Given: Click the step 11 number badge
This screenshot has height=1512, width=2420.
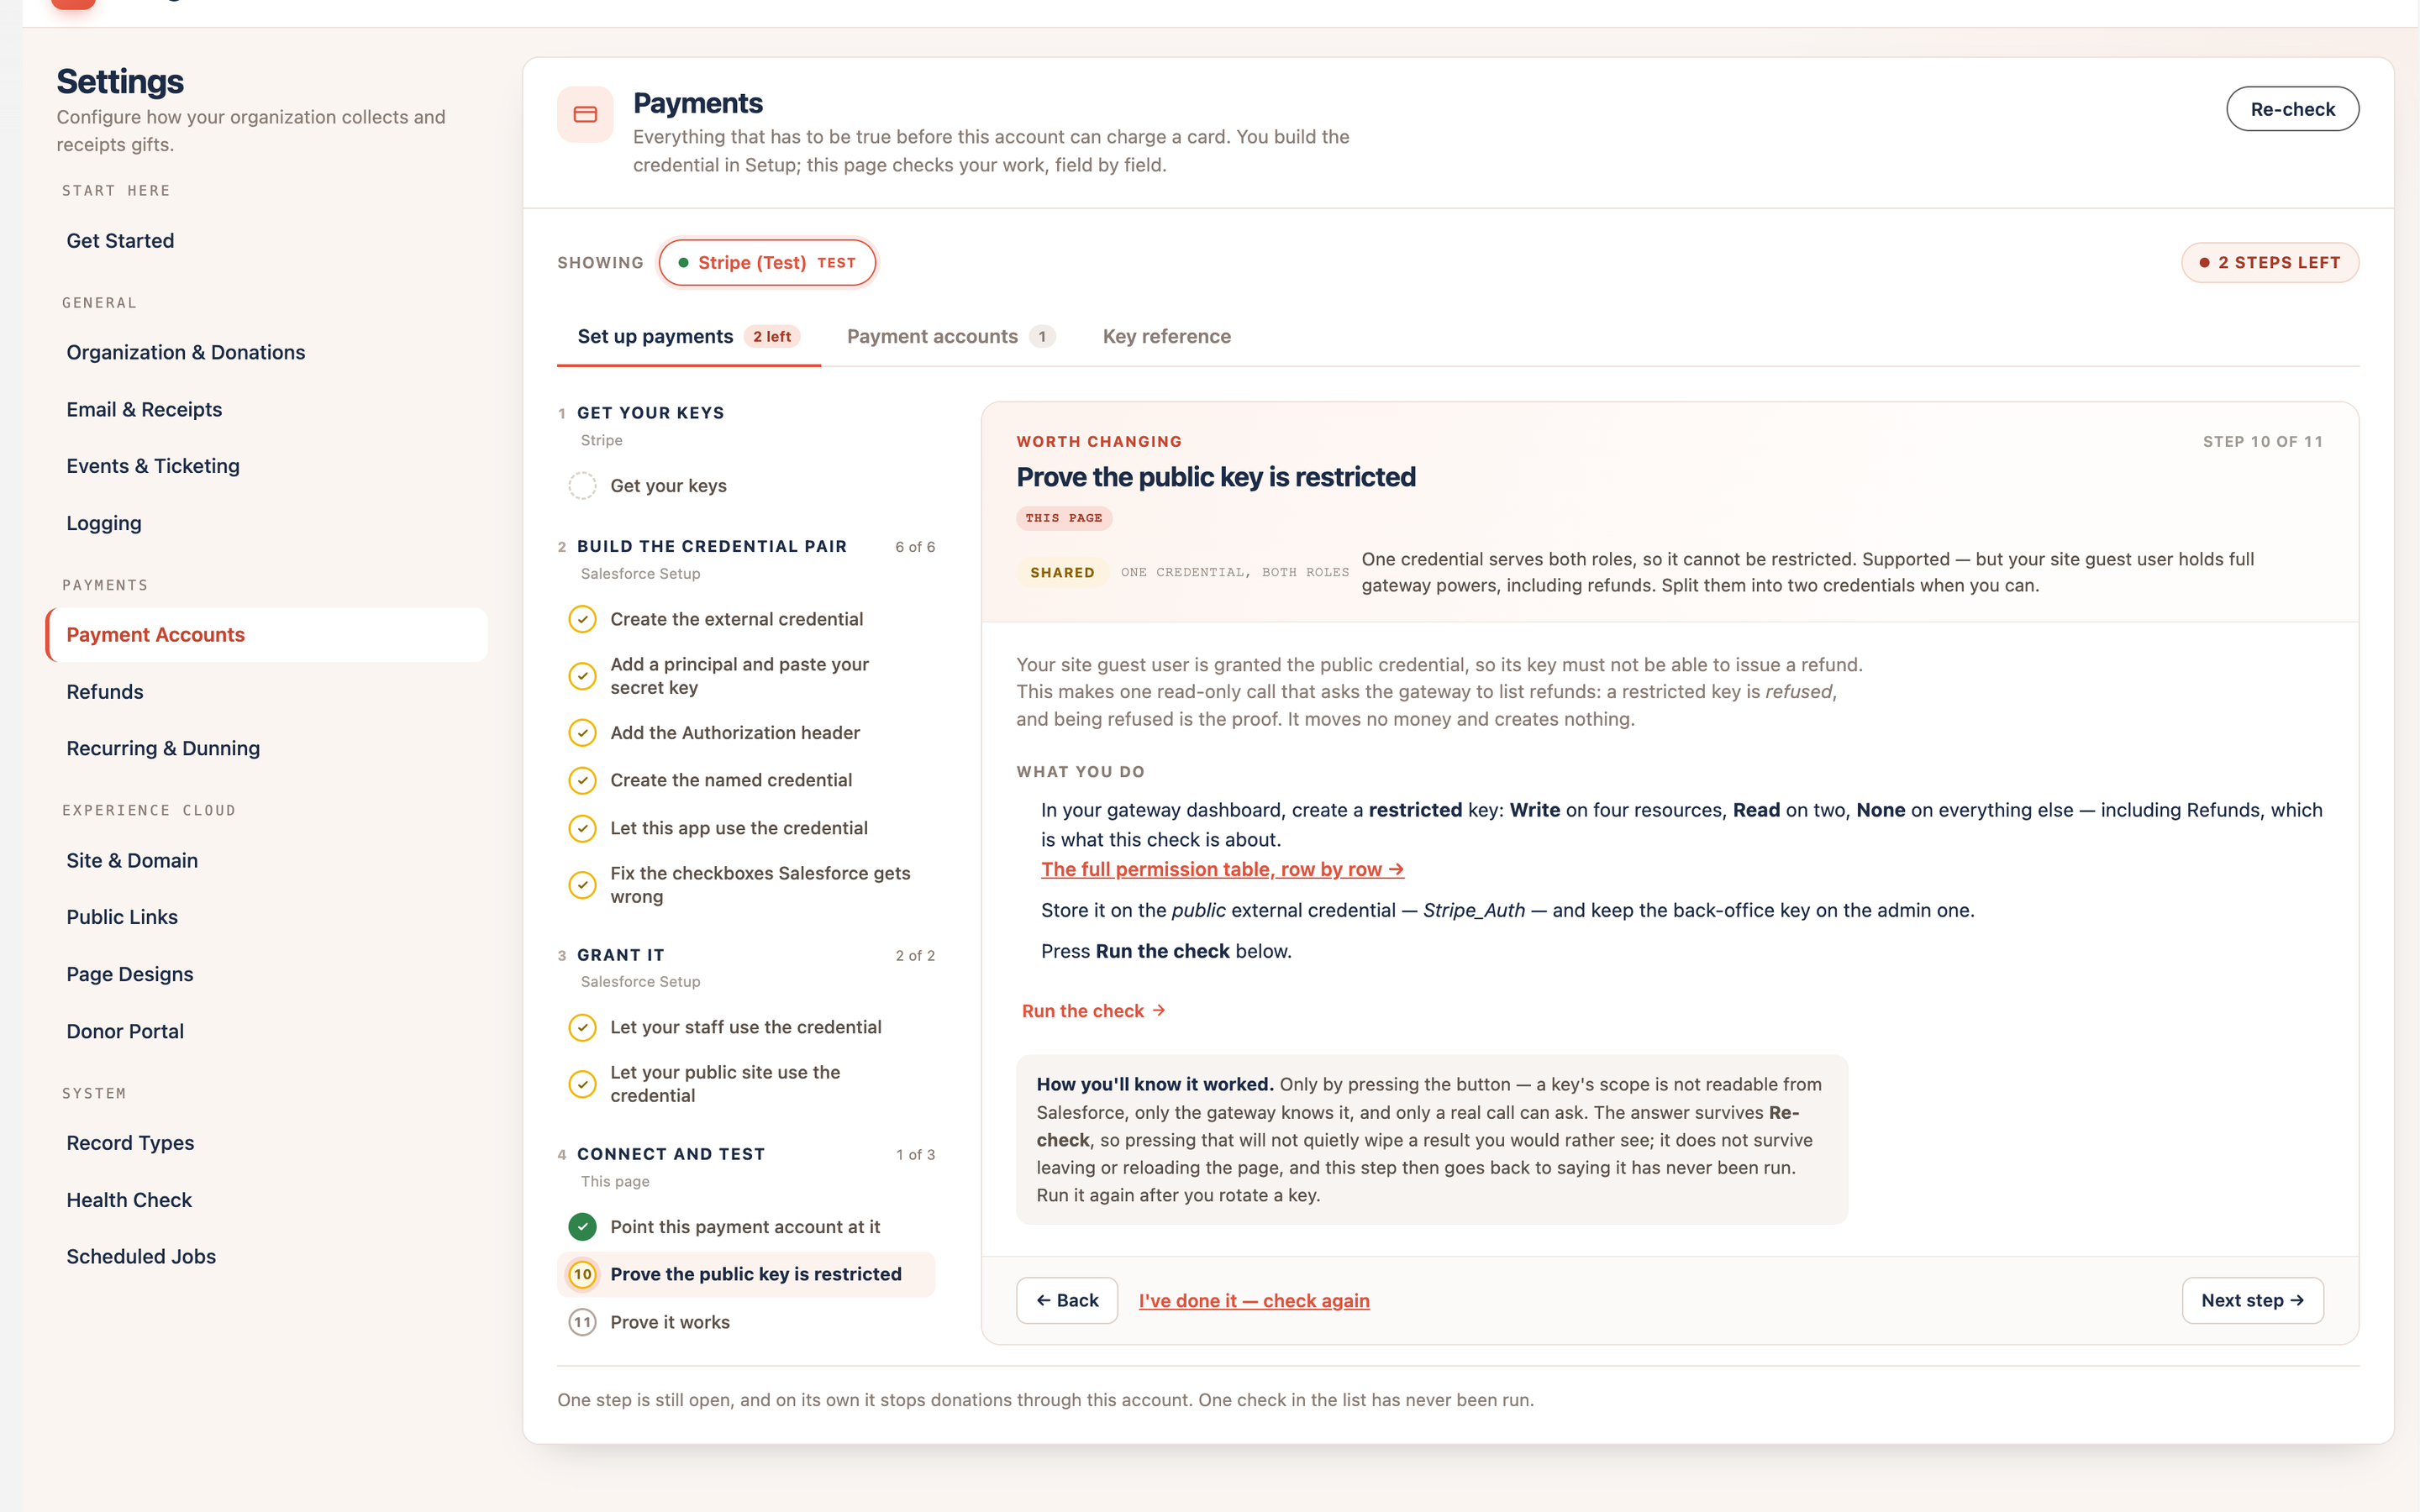Looking at the screenshot, I should pyautogui.click(x=582, y=1322).
